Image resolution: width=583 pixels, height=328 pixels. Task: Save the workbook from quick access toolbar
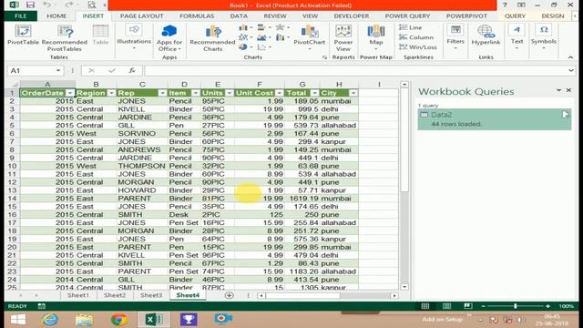coord(30,5)
